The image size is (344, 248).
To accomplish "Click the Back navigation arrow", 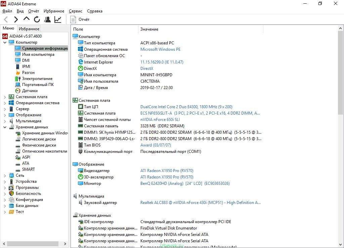I will pos(6,19).
